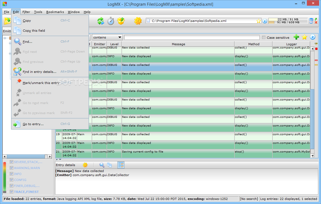Toggle the word-wrap icon in Entry details
The image size is (321, 204).
tap(121, 165)
